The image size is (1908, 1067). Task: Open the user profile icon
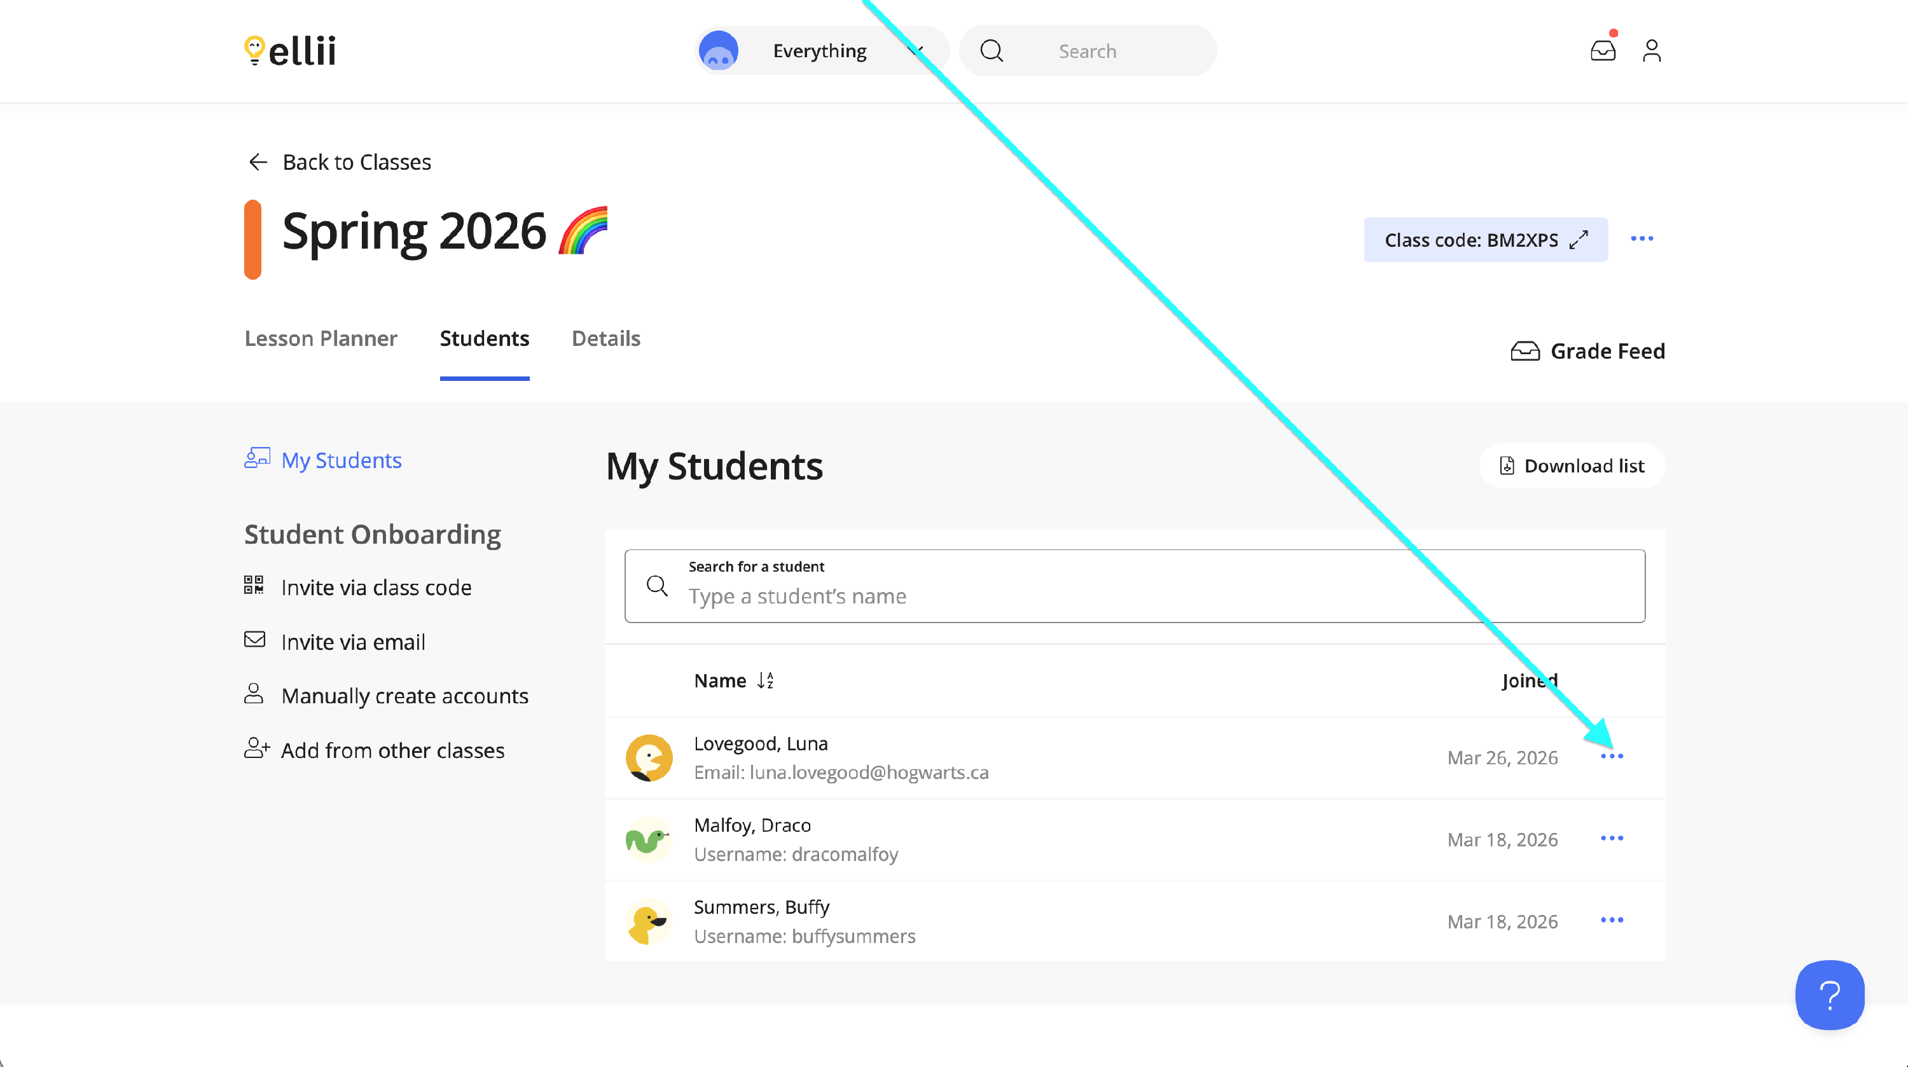pyautogui.click(x=1651, y=50)
